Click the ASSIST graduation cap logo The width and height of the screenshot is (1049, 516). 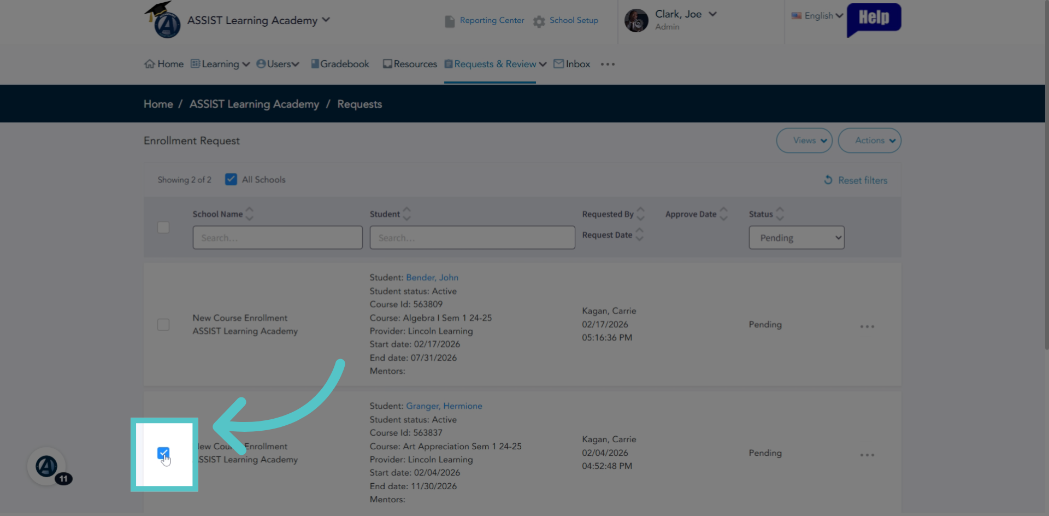(163, 20)
